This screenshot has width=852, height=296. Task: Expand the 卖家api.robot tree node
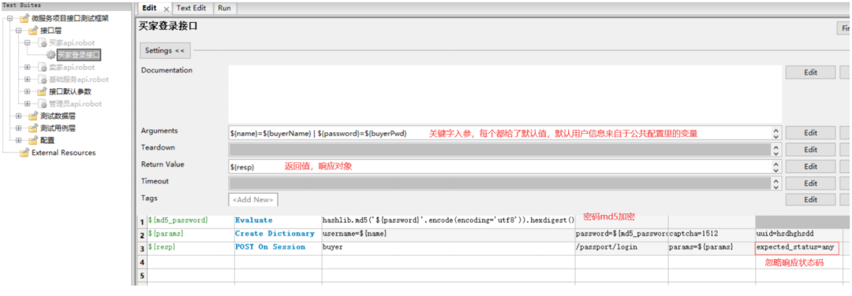point(27,67)
